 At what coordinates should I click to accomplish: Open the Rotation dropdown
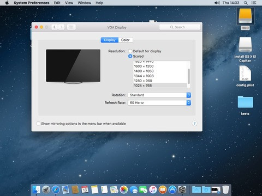[159, 95]
